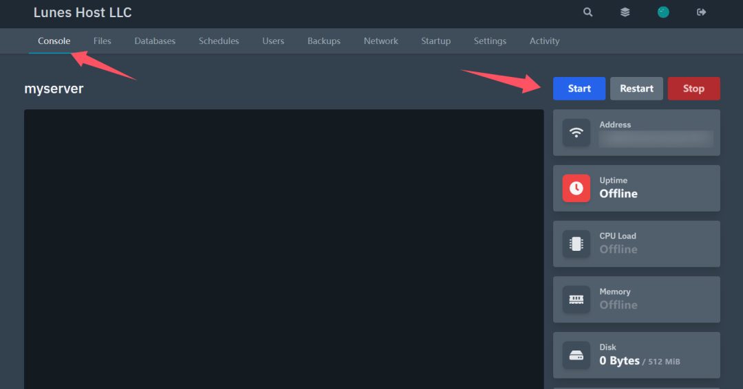Click inside the black console output area
Viewport: 743px width, 389px height.
[283, 247]
